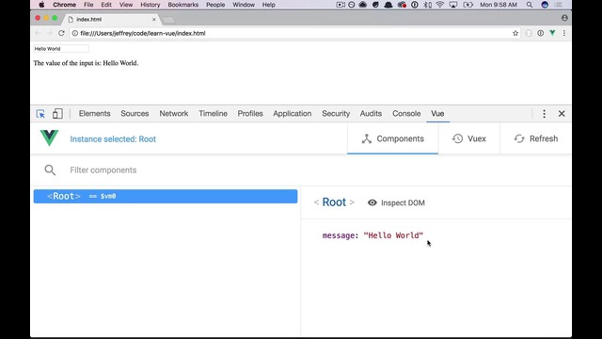Open the Security tab

336,113
